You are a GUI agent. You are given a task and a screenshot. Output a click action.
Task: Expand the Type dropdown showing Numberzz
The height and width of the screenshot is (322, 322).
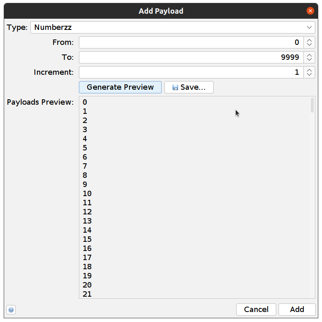point(309,27)
